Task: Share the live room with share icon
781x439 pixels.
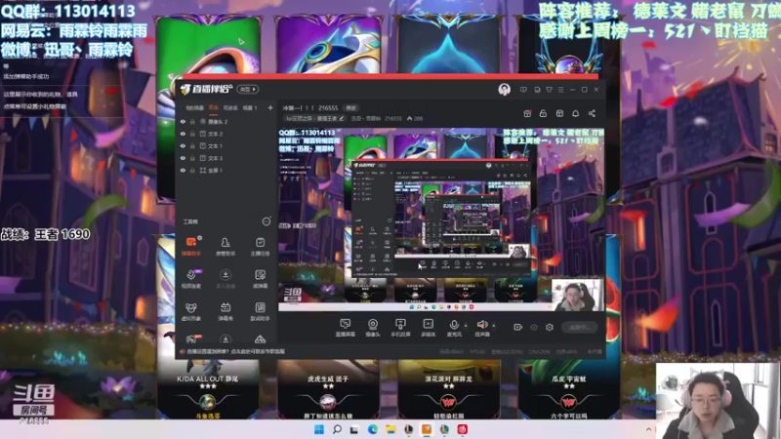Action: click(592, 113)
